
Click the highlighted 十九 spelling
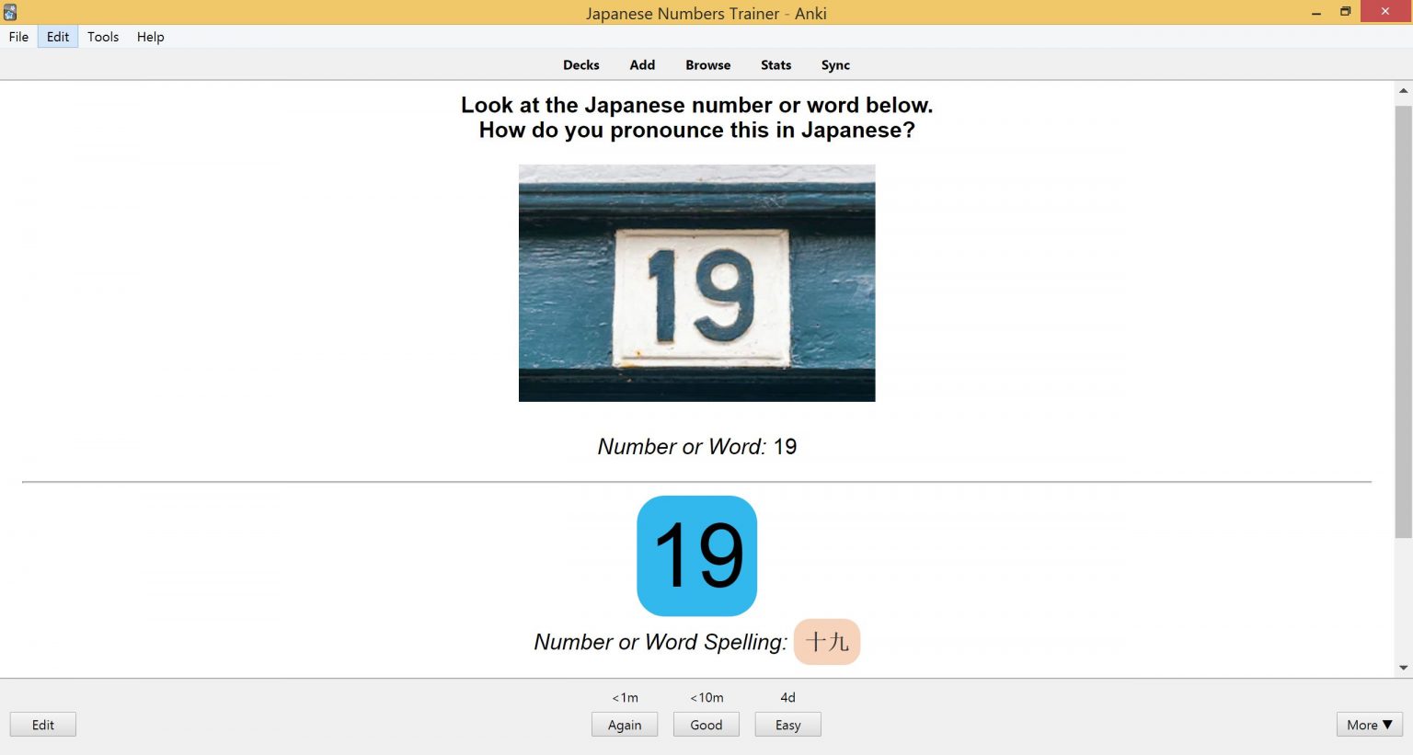pos(826,641)
